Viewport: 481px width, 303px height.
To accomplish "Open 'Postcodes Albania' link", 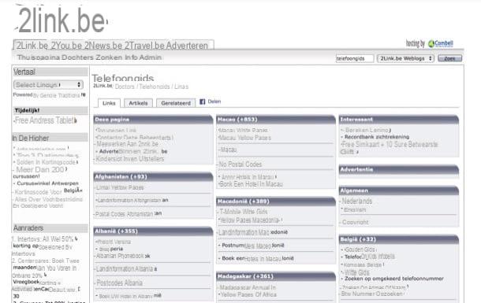I will [119, 283].
